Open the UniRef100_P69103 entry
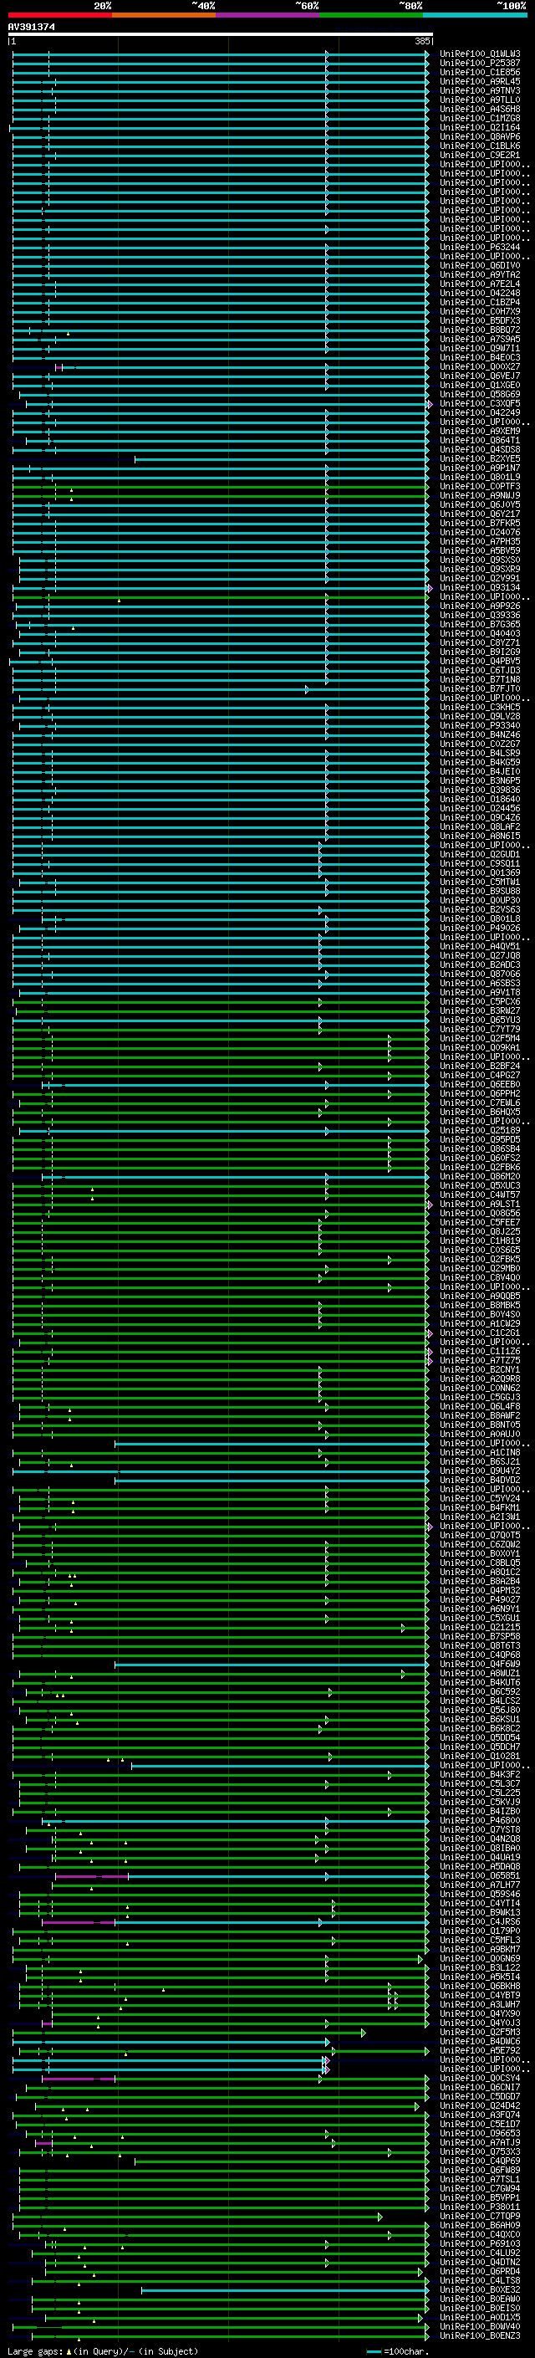 [x=480, y=2243]
